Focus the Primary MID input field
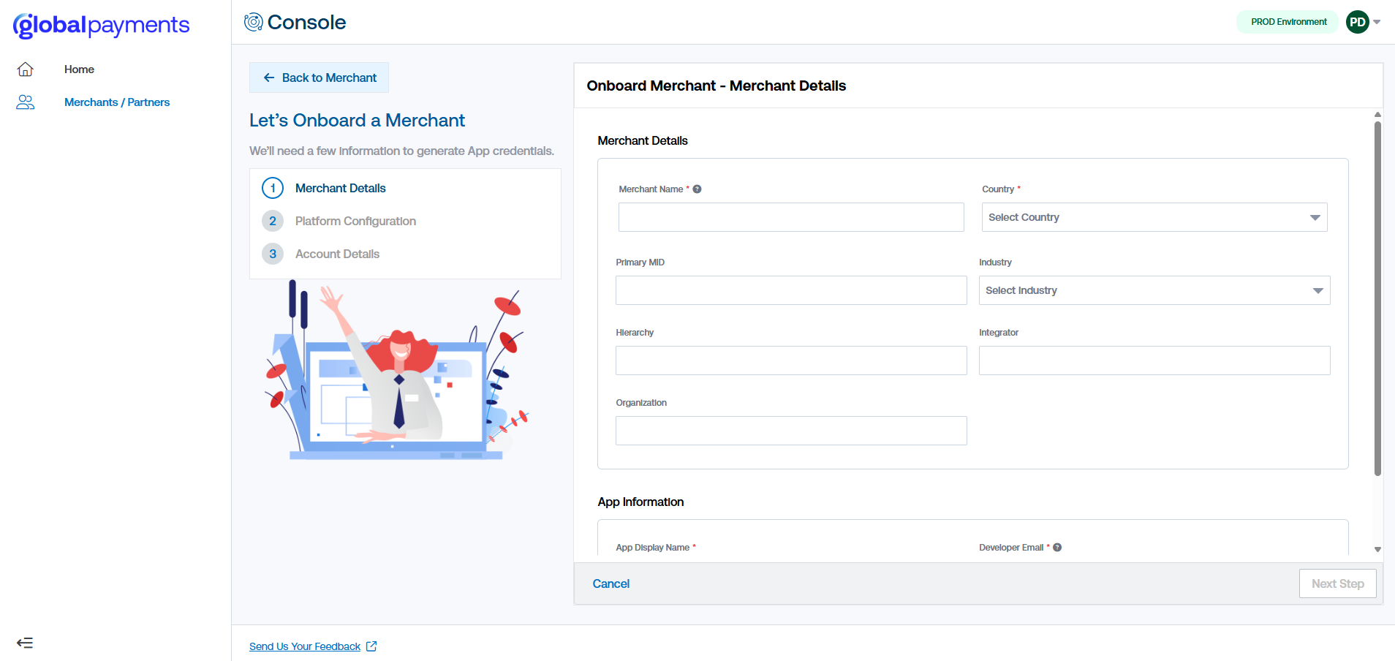 click(x=790, y=290)
